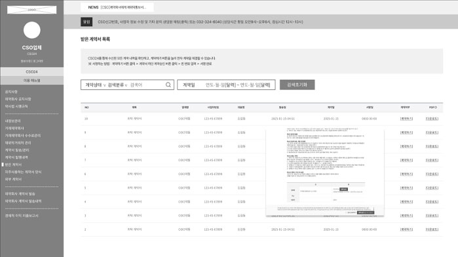Click [계약하기] link in row 6

coord(406,174)
